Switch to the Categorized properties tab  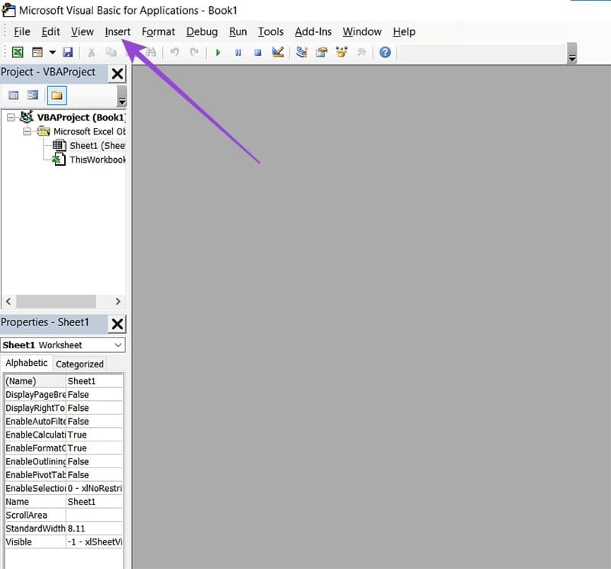pos(79,364)
